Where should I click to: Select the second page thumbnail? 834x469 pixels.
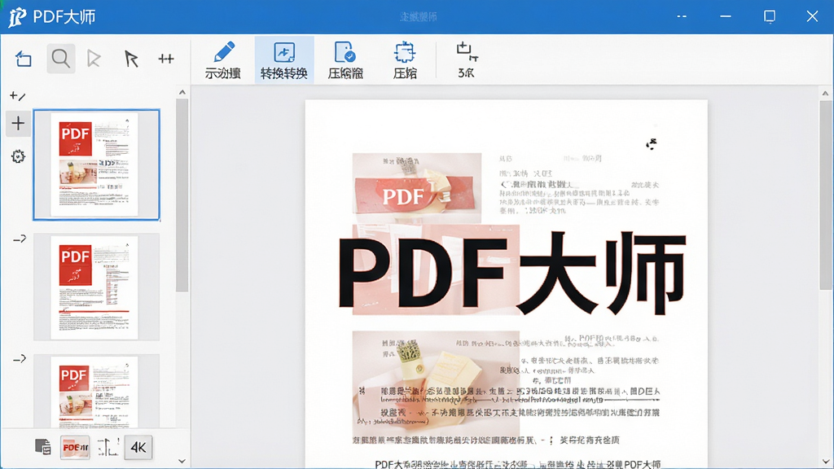point(96,287)
